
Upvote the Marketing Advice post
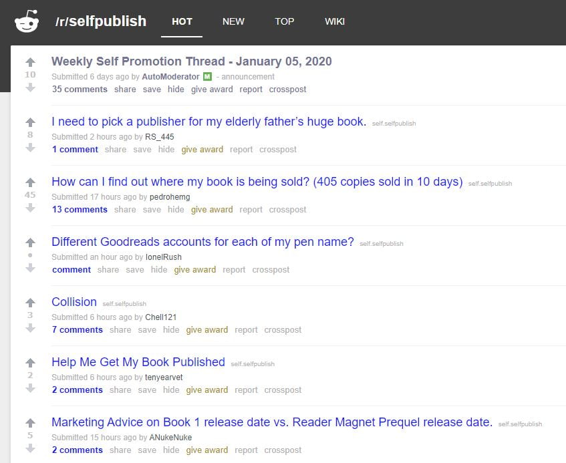pyautogui.click(x=30, y=423)
